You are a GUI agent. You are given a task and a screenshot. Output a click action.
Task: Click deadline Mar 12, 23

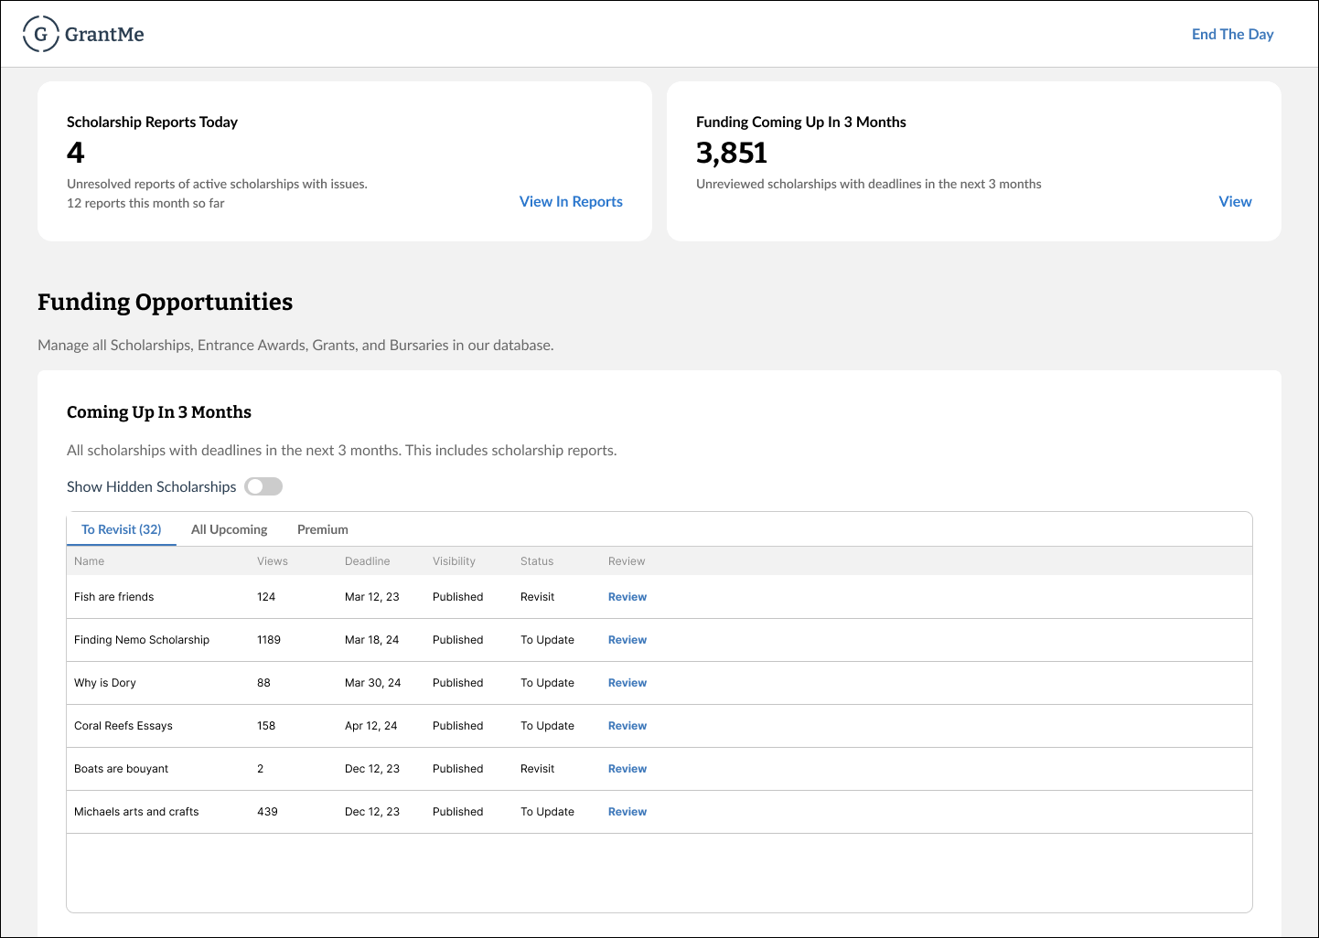click(x=371, y=597)
